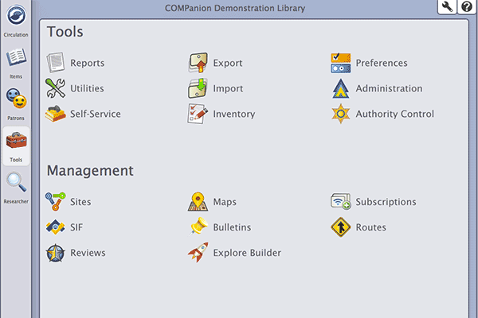Open the Bulletins pushpin icon
The width and height of the screenshot is (478, 318).
click(198, 227)
